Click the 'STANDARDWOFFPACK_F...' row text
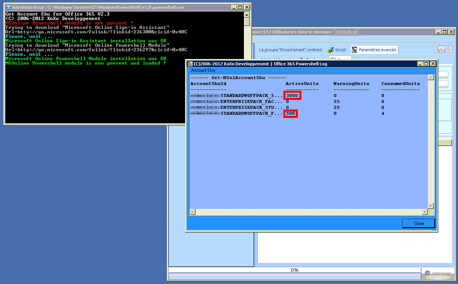Viewport: 458px width, 284px height. pyautogui.click(x=252, y=113)
